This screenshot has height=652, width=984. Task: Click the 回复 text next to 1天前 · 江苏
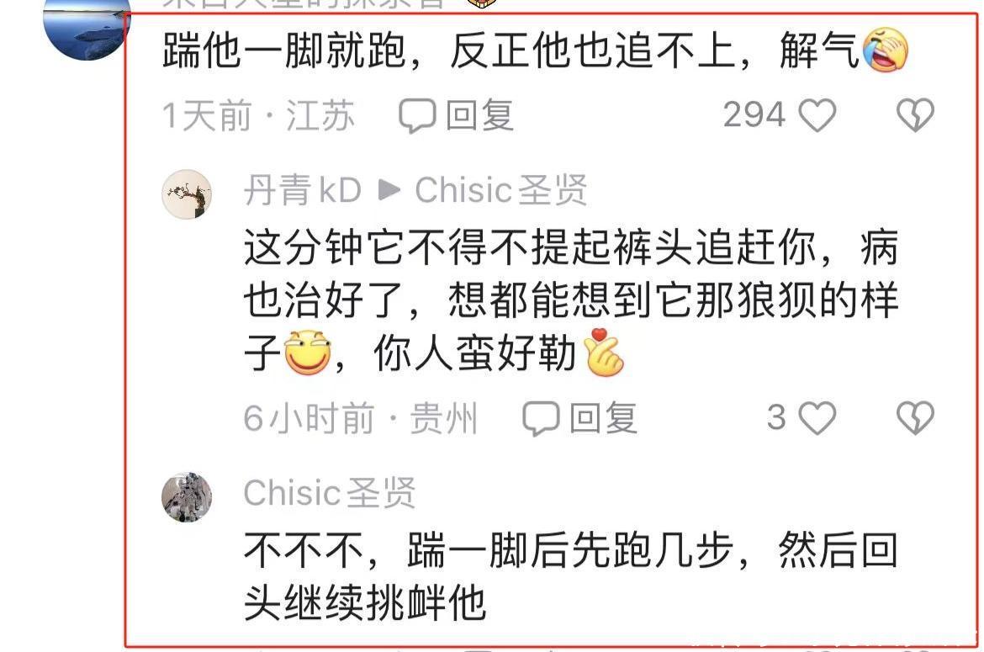[480, 116]
